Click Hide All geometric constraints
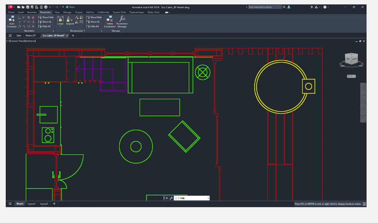Screen dimensions: 378x223 (x=45, y=26)
